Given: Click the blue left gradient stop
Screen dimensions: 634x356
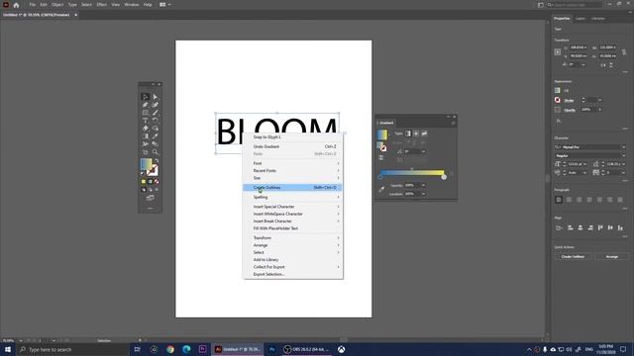Looking at the screenshot, I should click(380, 177).
